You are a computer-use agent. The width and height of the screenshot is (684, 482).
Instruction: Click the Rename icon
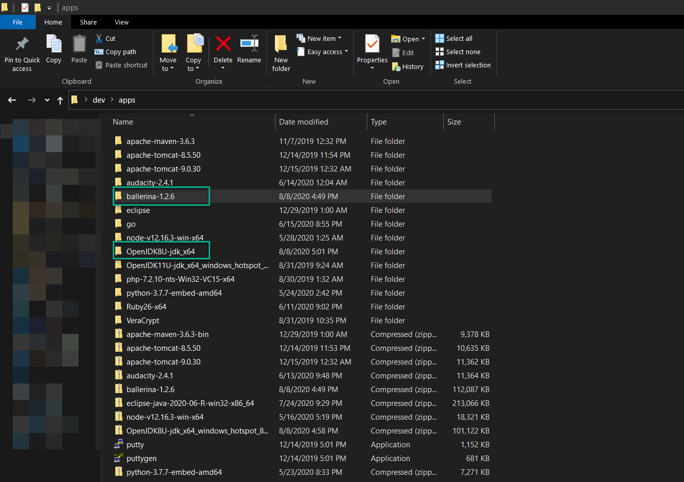249,43
